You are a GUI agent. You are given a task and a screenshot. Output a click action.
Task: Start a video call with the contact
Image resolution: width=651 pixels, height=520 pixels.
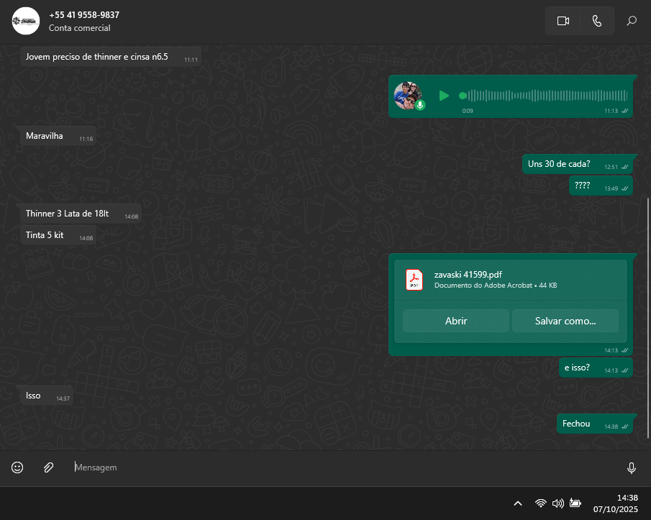click(563, 21)
